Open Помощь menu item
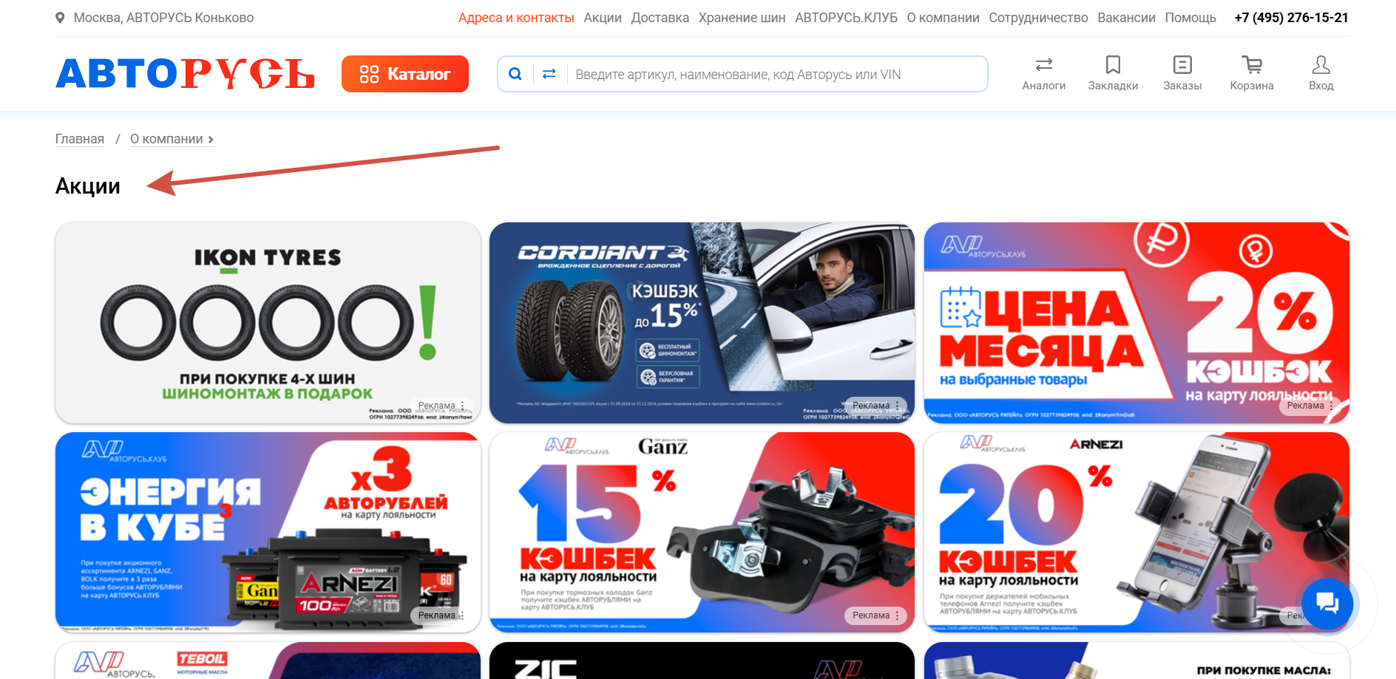Viewport: 1396px width, 679px height. pyautogui.click(x=1190, y=18)
